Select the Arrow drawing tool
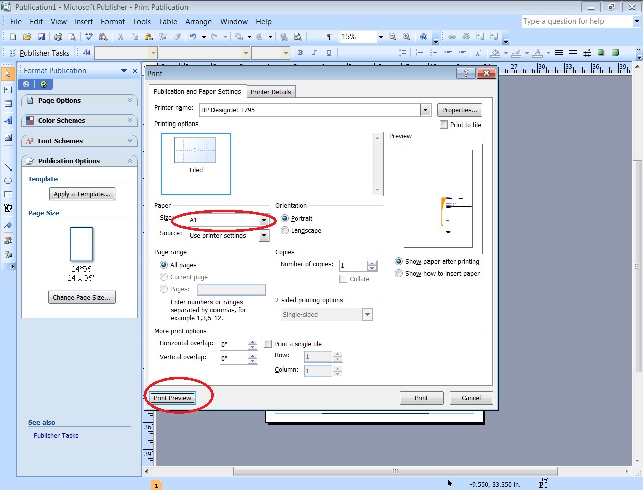The width and height of the screenshot is (643, 490). pos(8,167)
